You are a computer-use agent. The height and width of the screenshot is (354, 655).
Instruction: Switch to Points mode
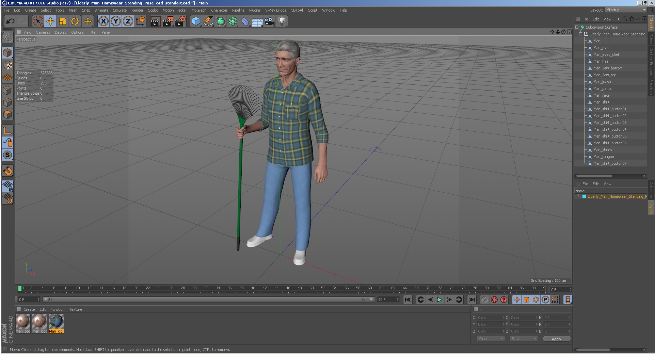pos(7,90)
